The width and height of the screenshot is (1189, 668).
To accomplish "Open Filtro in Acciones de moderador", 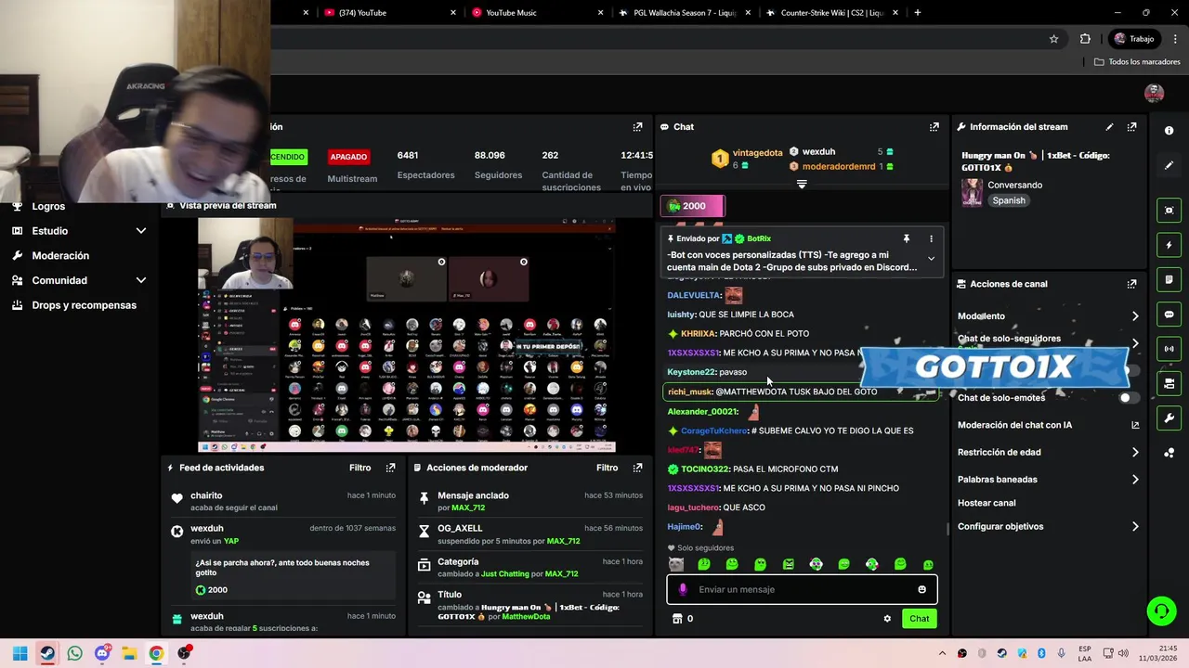I will tap(607, 468).
